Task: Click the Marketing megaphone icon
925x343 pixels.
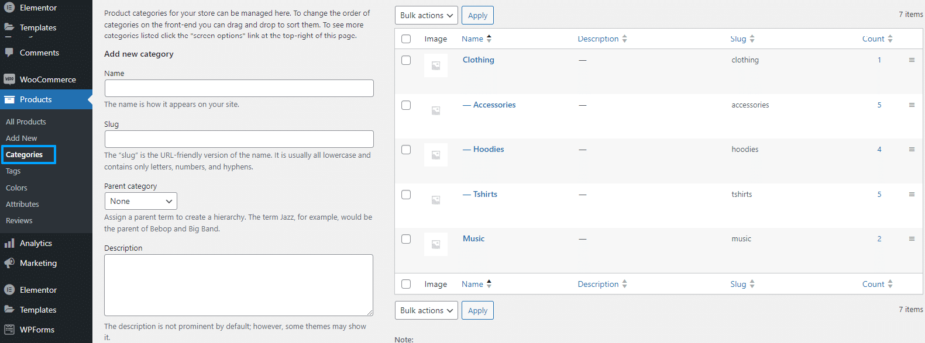Action: [x=9, y=263]
